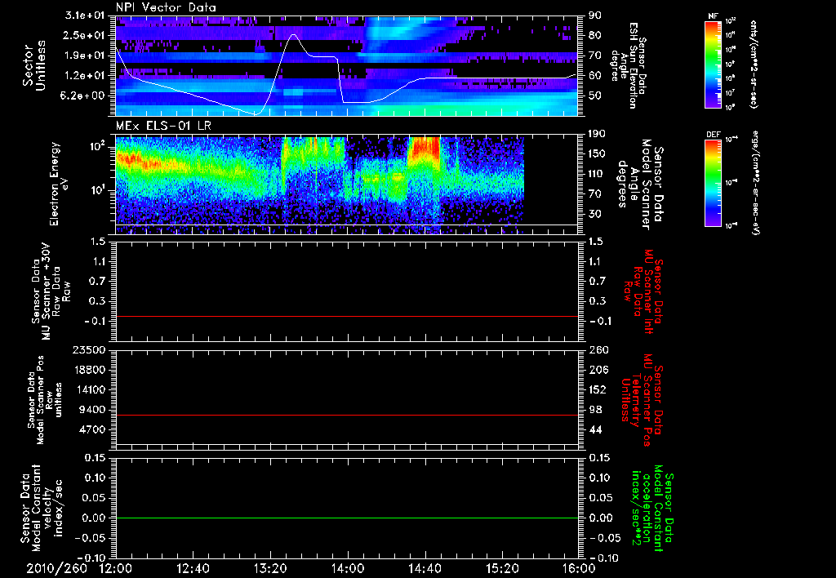Click the 12:40 time axis label
The height and width of the screenshot is (578, 836).
click(x=193, y=568)
